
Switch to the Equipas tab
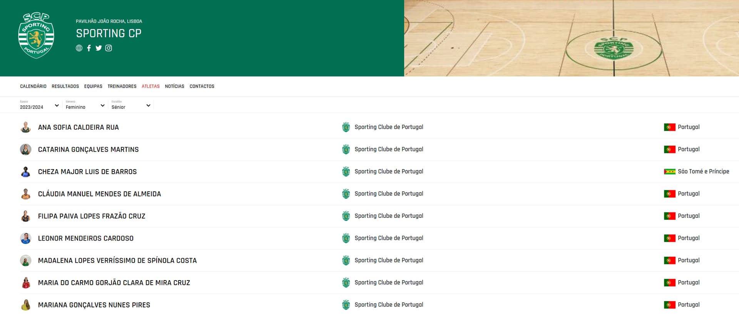pyautogui.click(x=93, y=86)
